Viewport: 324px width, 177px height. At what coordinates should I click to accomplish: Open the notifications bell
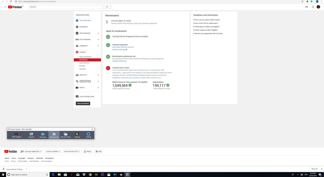313,7
